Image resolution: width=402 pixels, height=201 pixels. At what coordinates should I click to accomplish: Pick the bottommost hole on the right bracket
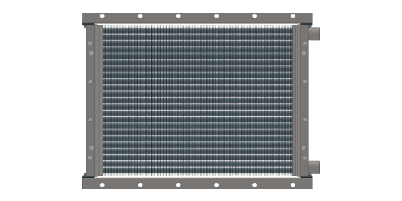(305, 158)
